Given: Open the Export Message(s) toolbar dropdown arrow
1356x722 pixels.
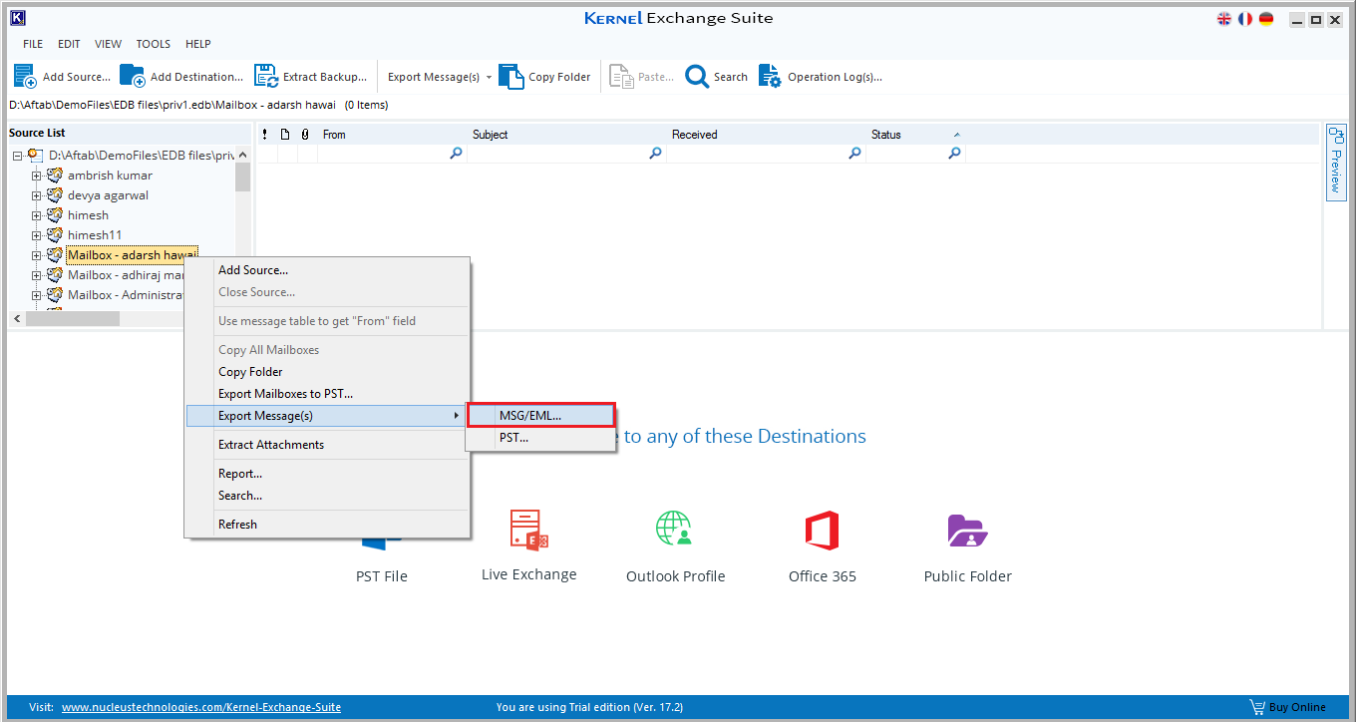Looking at the screenshot, I should point(489,77).
